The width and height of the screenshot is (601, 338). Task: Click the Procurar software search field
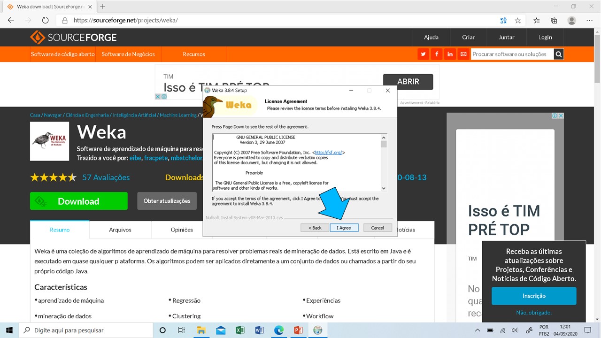tap(512, 54)
